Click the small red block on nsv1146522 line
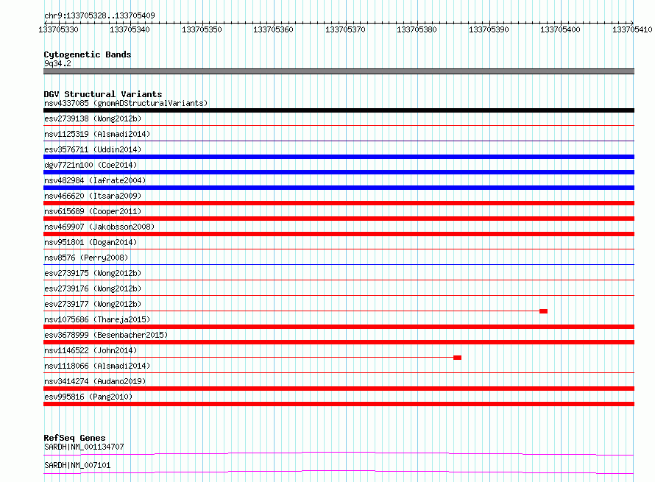The height and width of the screenshot is (482, 655). pos(458,358)
